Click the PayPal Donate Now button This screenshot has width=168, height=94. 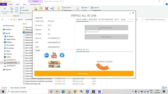[x=54, y=63]
